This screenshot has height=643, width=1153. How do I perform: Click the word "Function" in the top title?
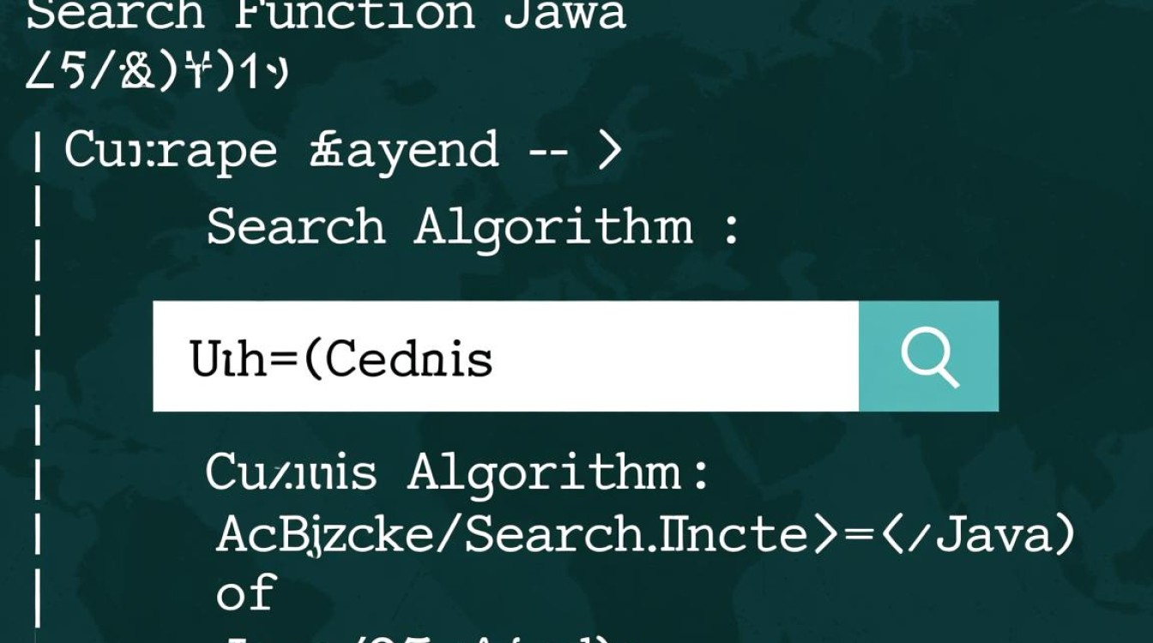[x=354, y=14]
